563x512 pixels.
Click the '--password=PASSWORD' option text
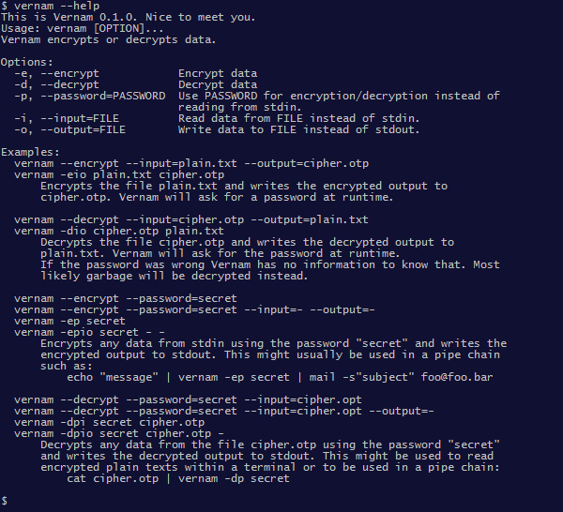pos(103,96)
